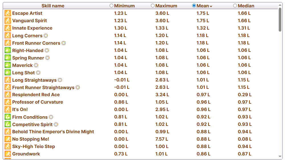Click the Resplendent Red Ace skill icon
This screenshot has height=160, width=285.
point(8,95)
